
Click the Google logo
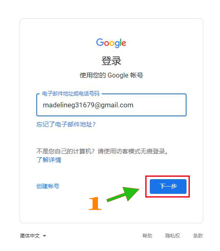(111, 43)
